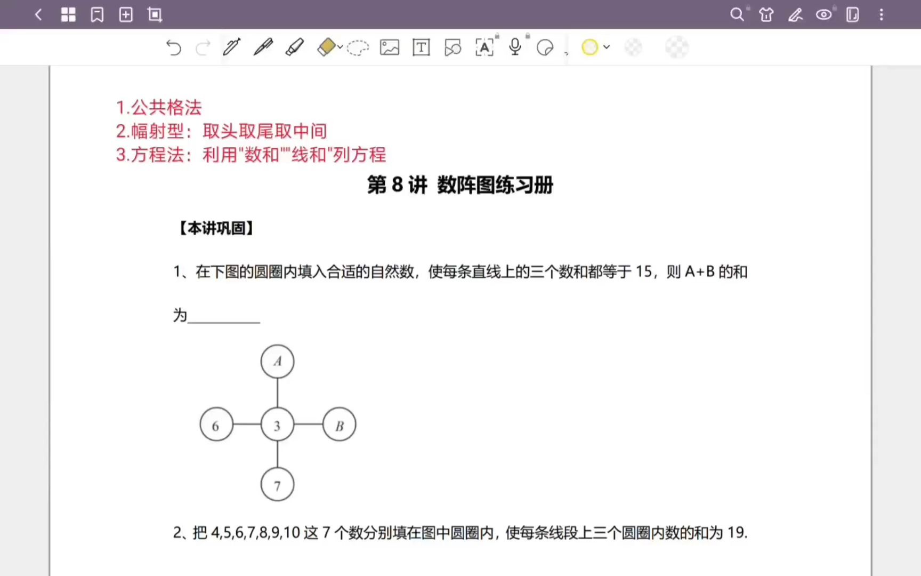This screenshot has width=921, height=576.
Task: Open search in the note
Action: [737, 14]
